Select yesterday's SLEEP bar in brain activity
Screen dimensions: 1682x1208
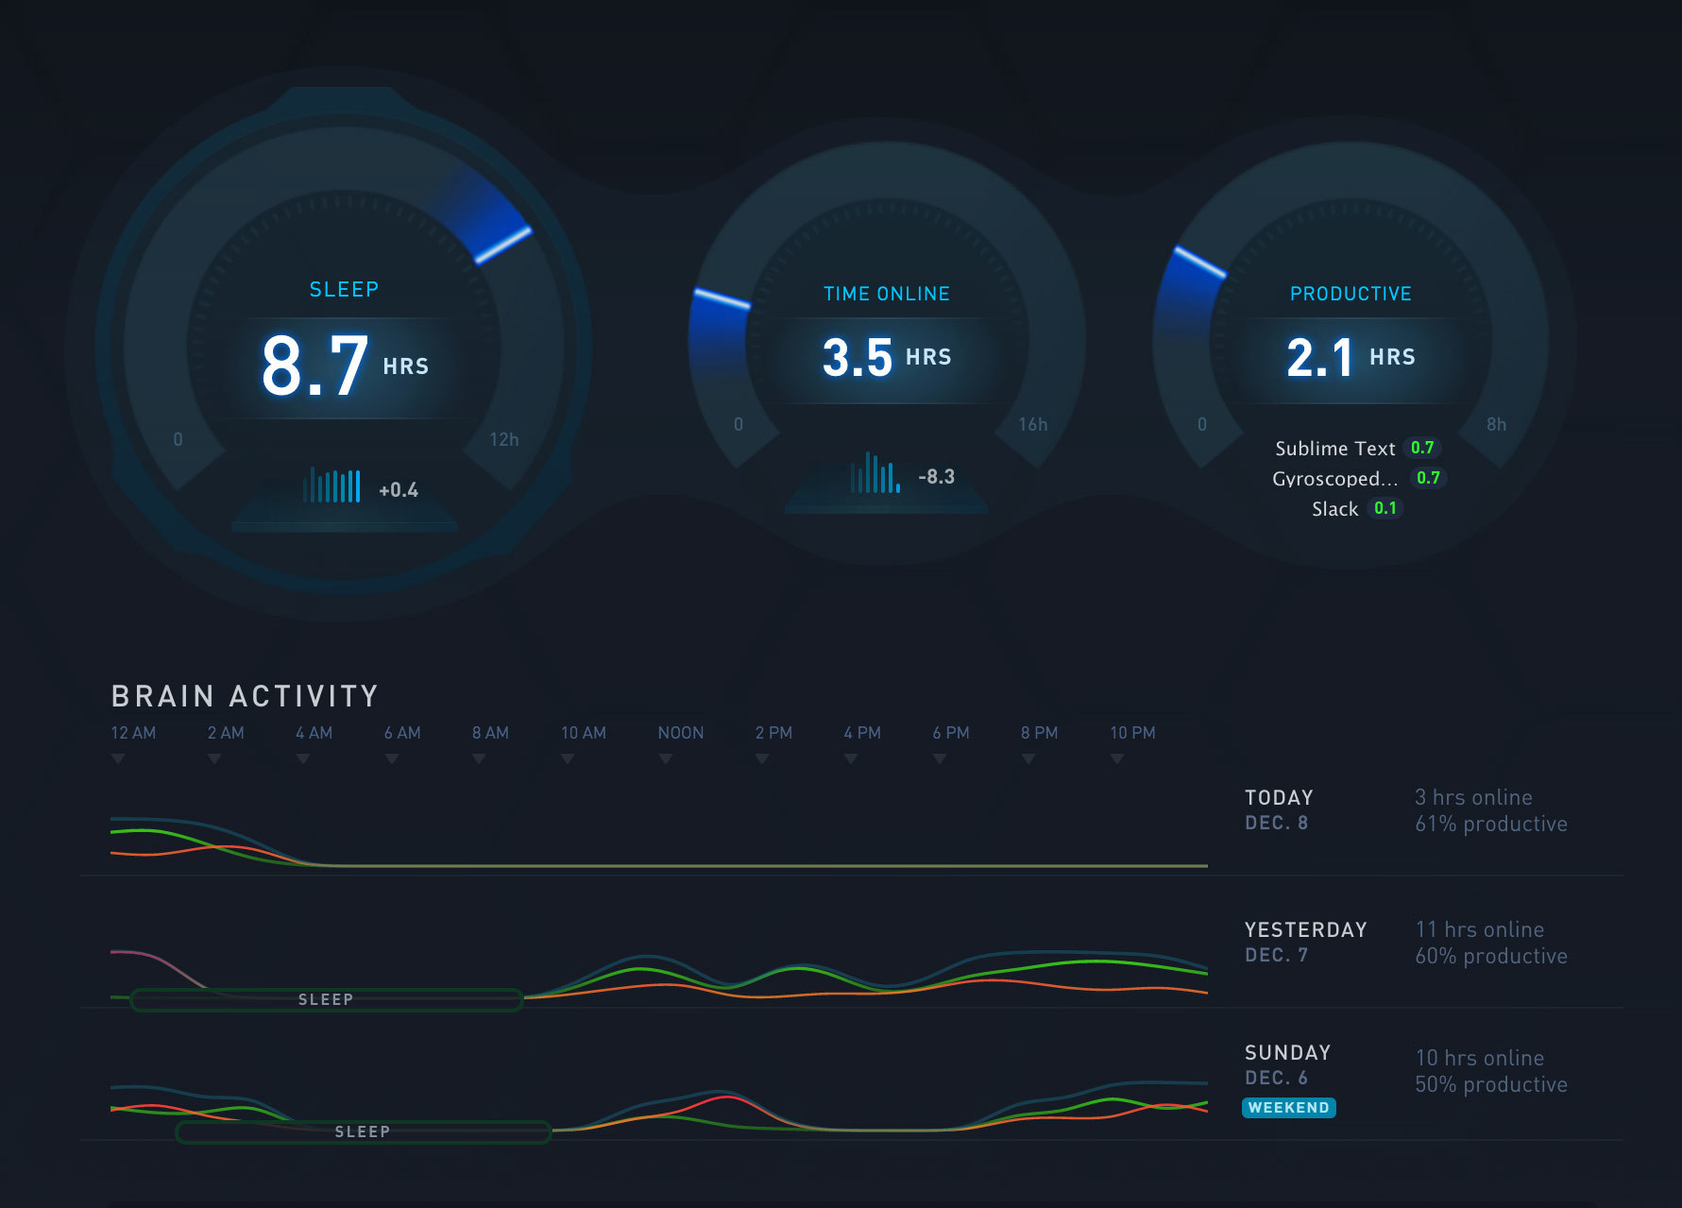327,999
